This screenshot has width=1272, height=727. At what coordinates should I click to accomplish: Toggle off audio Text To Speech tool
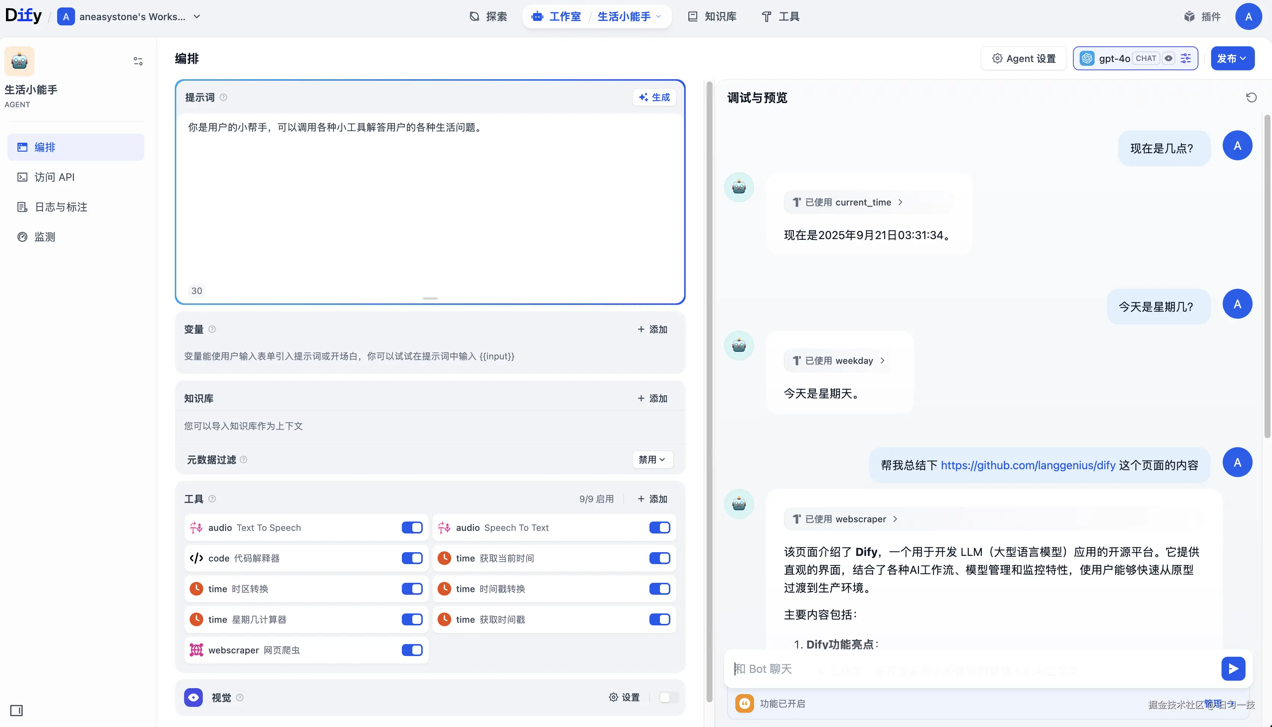[412, 528]
